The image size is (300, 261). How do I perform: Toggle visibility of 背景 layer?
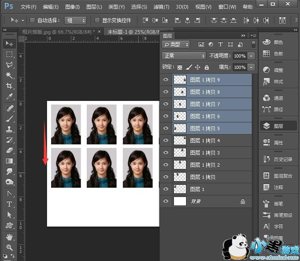165,201
